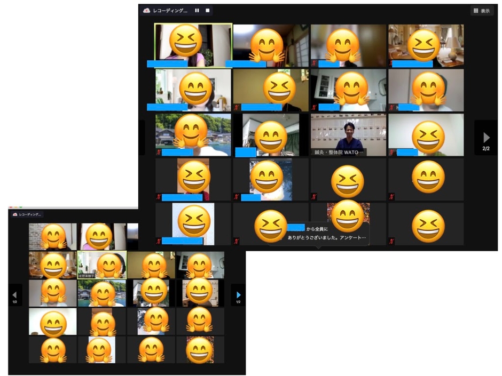Image resolution: width=502 pixels, height=376 pixels.
Task: Toggle muted mic on large window's harbor village tile
Action: [159, 152]
